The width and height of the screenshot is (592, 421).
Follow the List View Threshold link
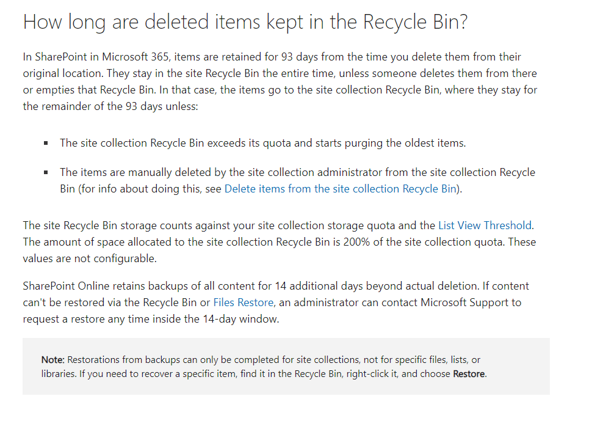(x=485, y=225)
